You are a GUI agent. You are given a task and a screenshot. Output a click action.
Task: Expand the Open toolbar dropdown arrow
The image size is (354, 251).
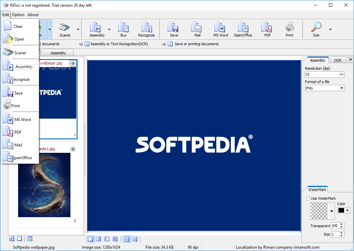coord(50,29)
